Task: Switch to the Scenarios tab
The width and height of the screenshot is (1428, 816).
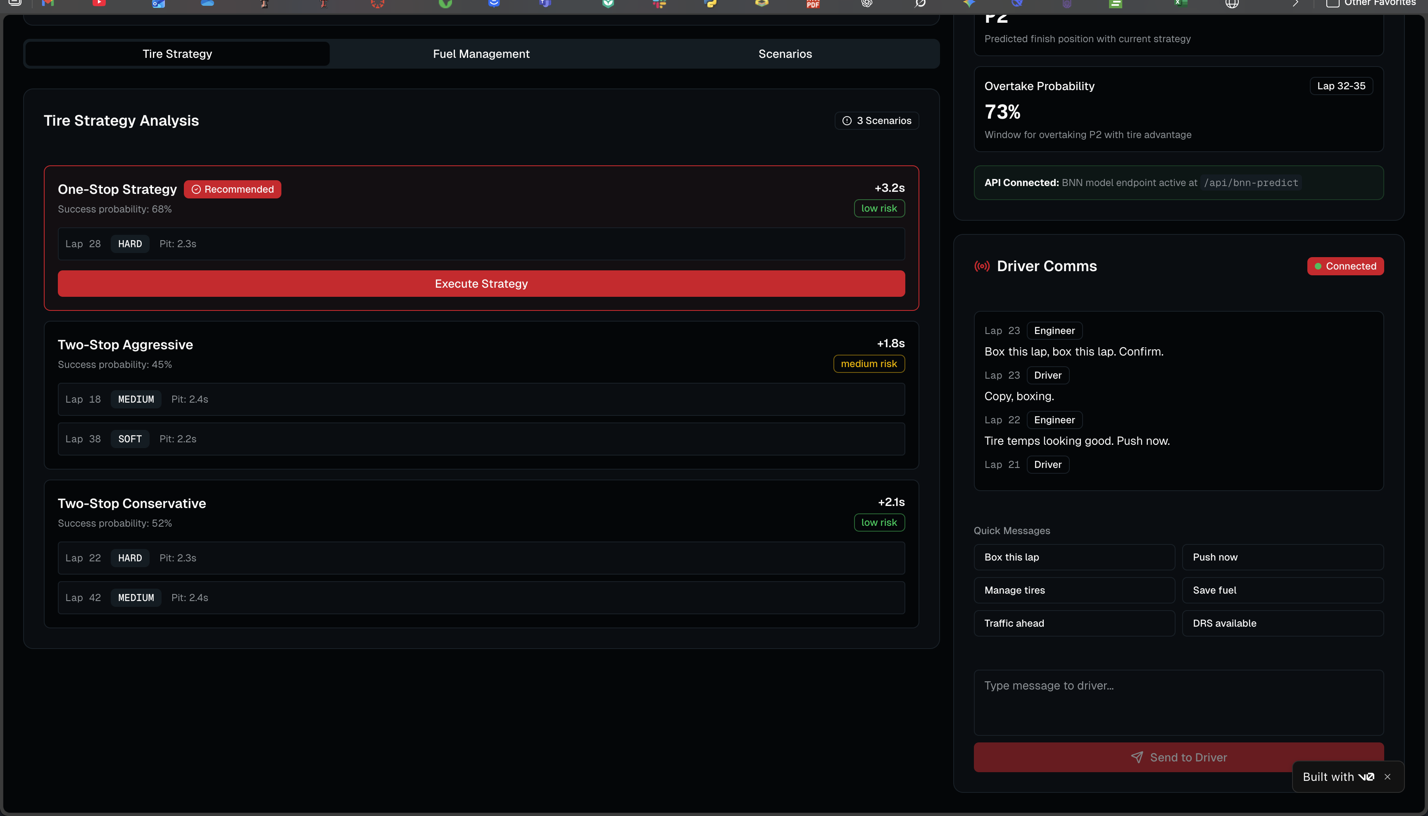Action: click(785, 54)
